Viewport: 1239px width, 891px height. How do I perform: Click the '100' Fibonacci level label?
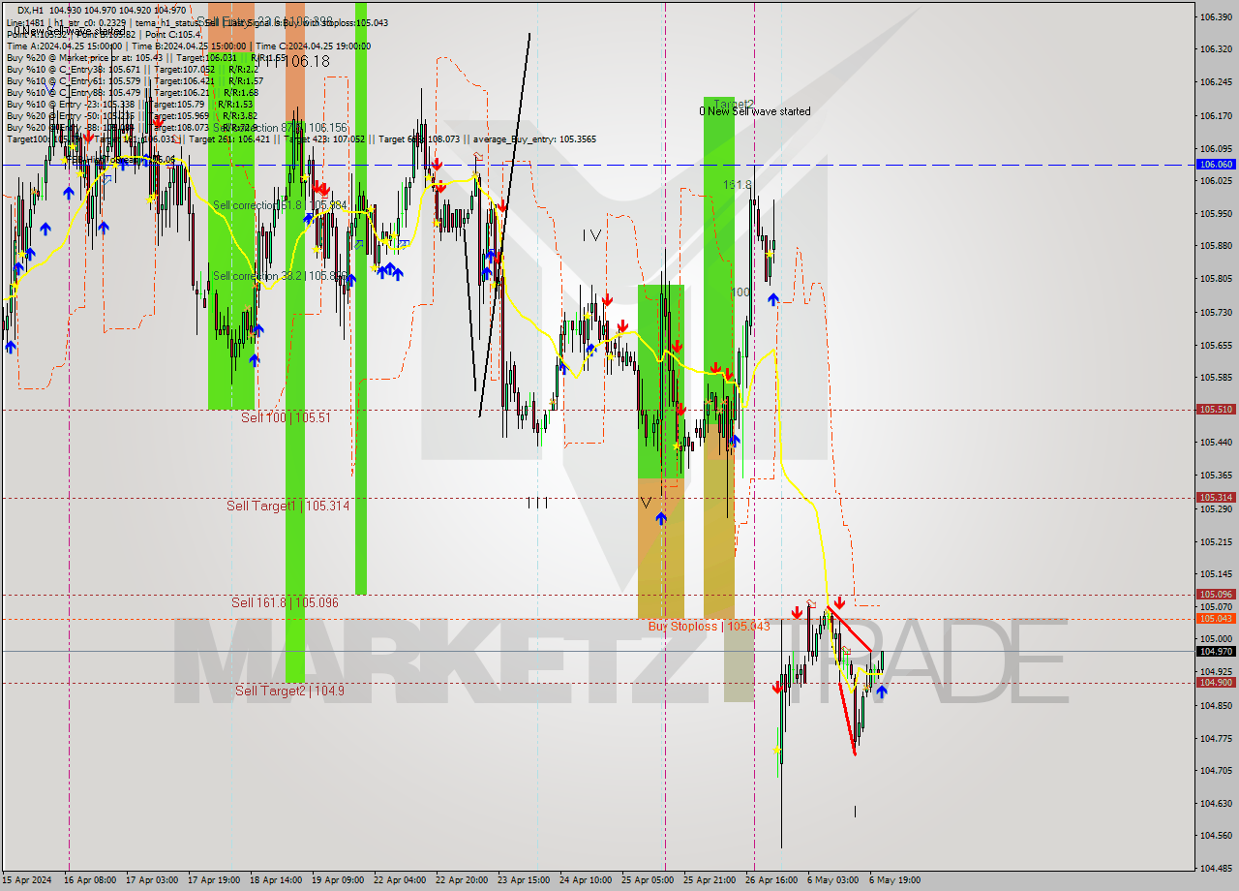click(x=740, y=292)
